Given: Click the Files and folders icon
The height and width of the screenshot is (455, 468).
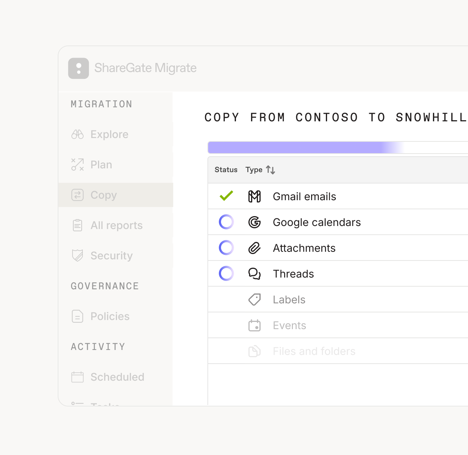Looking at the screenshot, I should tap(255, 351).
